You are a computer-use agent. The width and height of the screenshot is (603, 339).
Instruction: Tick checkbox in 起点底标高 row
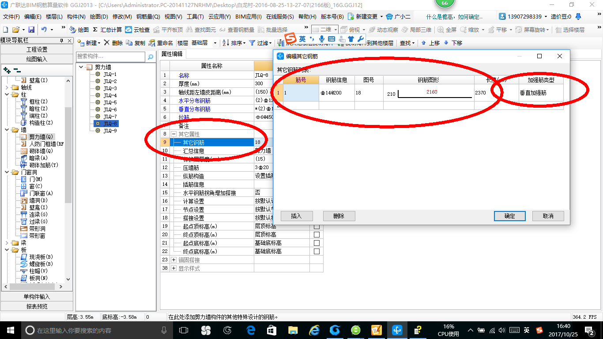[317, 243]
